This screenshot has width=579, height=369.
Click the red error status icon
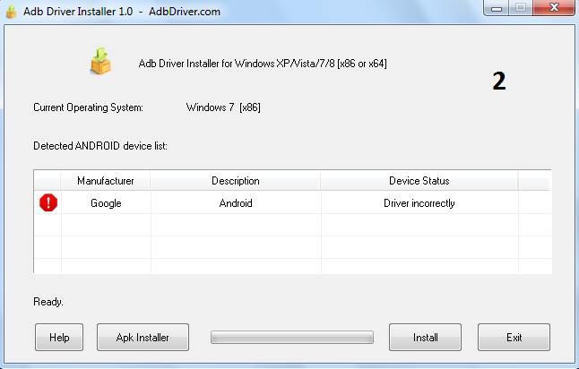48,203
